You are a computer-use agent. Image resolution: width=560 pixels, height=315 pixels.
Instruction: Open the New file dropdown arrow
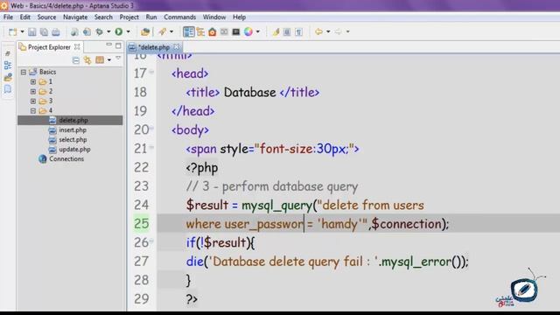pos(22,31)
